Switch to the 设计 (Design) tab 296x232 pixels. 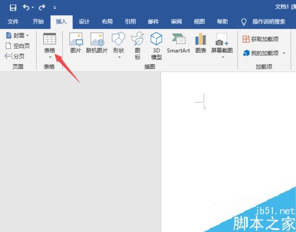[84, 21]
